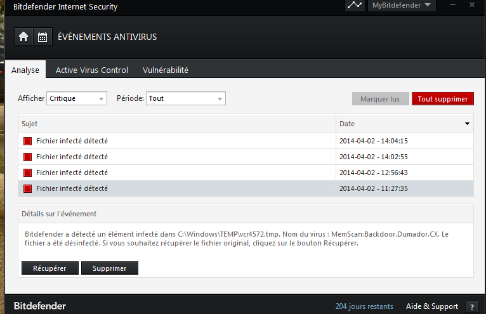Click red icon of 14:04:15 event

click(27, 141)
